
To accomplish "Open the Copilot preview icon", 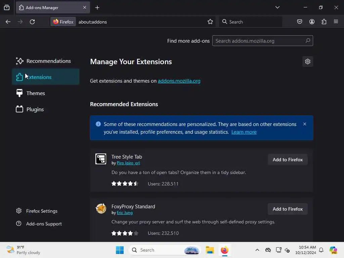I will (x=334, y=250).
